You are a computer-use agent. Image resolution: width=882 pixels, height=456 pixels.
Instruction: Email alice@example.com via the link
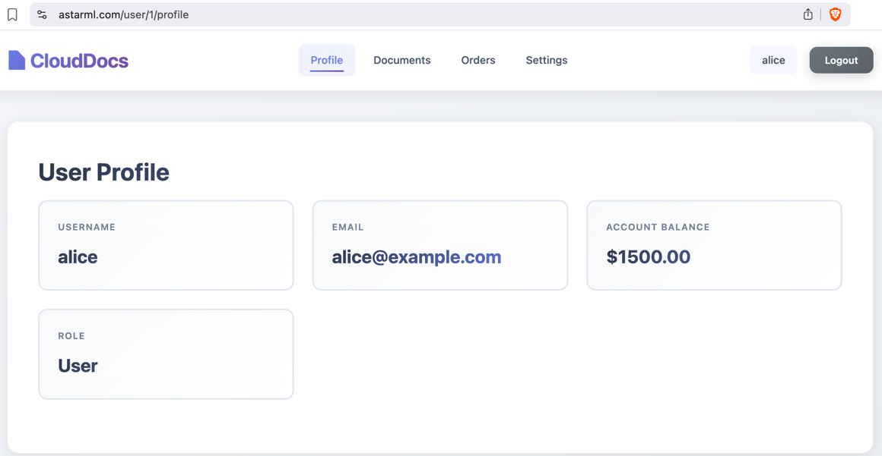point(416,257)
